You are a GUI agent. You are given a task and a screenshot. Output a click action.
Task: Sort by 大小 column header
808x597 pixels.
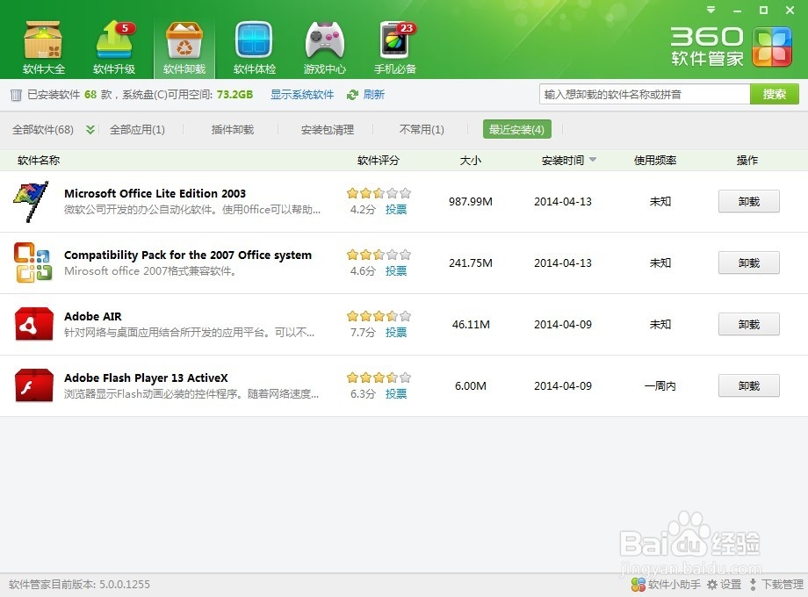pyautogui.click(x=471, y=160)
